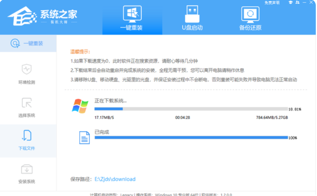Click tip 1 about download speed being 0
Image resolution: width=317 pixels, height=196 pixels.
click(x=134, y=61)
